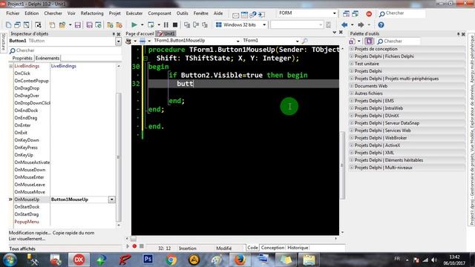Switch to the Page d'accueil tab
The width and height of the screenshot is (475, 267).
point(140,33)
